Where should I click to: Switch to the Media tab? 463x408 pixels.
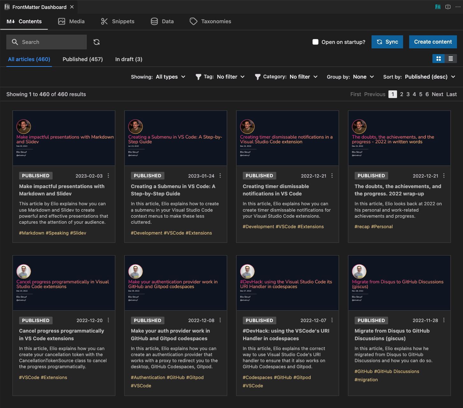pos(71,21)
